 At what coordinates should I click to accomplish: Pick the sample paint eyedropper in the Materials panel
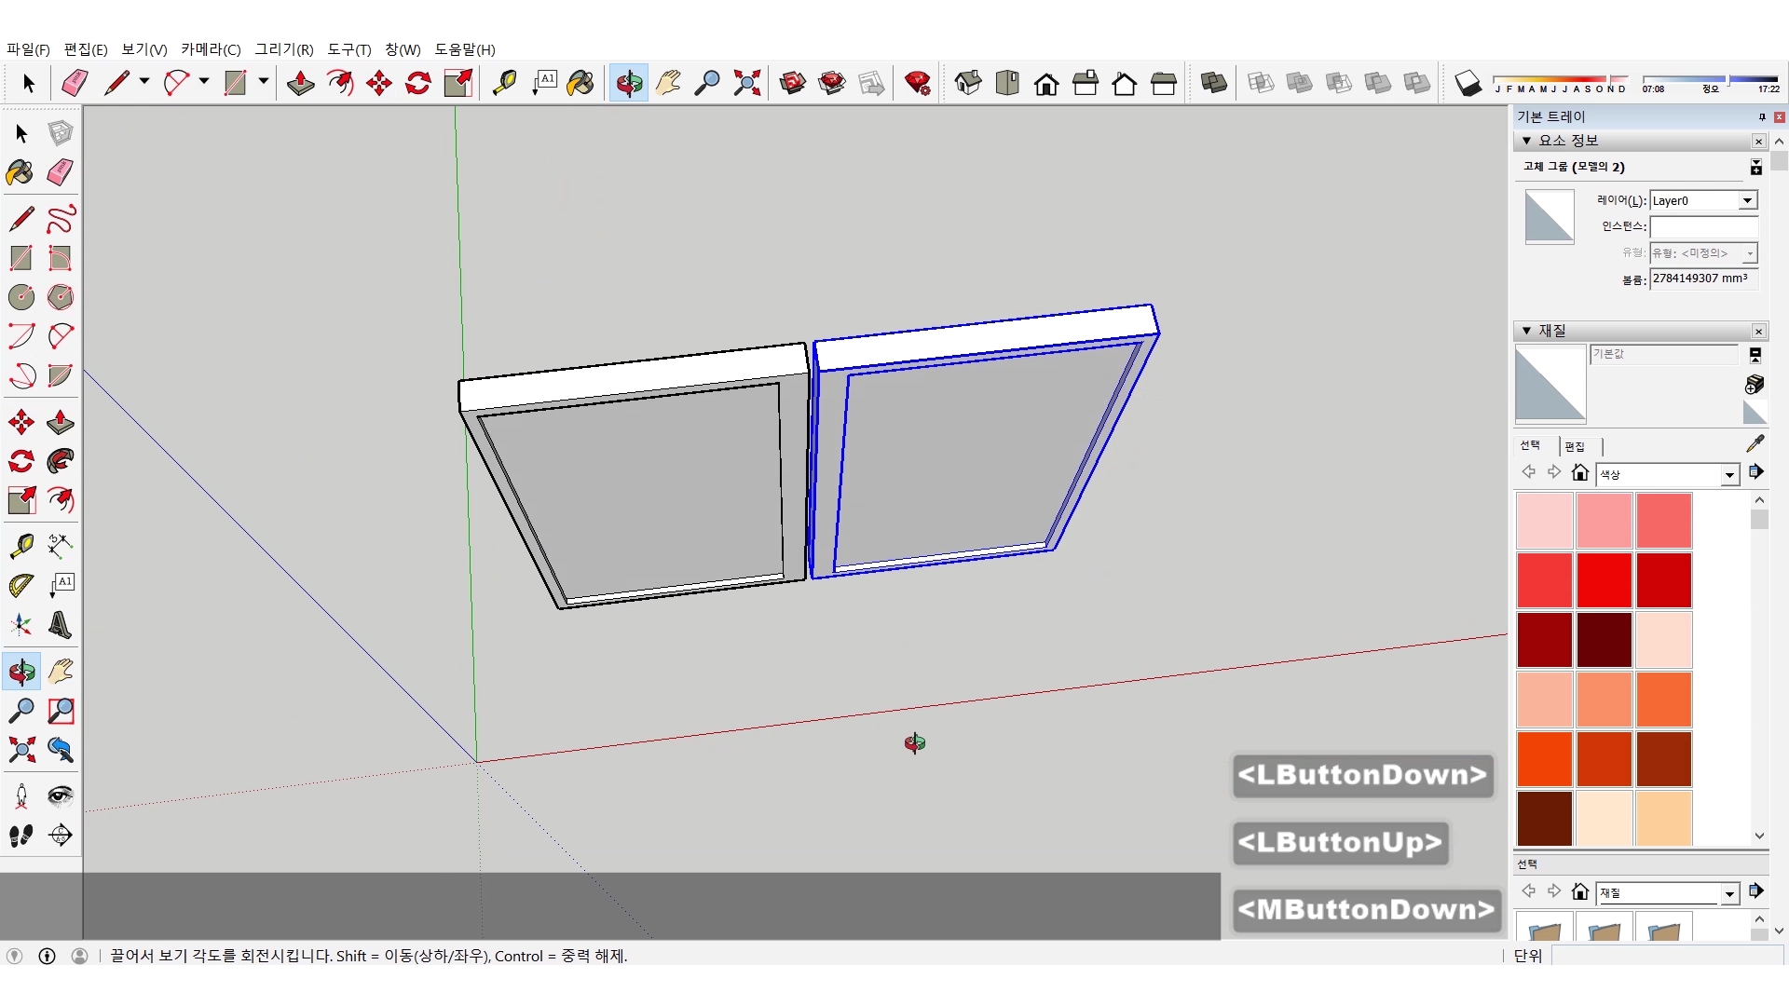point(1755,443)
